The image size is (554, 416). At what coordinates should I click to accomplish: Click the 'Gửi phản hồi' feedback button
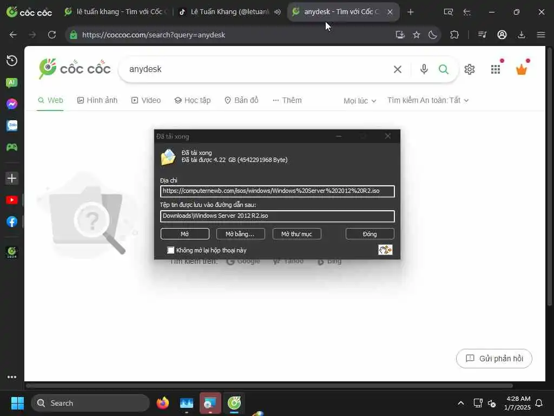click(494, 359)
